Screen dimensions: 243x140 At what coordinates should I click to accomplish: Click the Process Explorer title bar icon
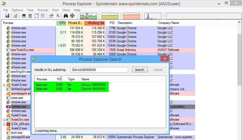click(4, 4)
